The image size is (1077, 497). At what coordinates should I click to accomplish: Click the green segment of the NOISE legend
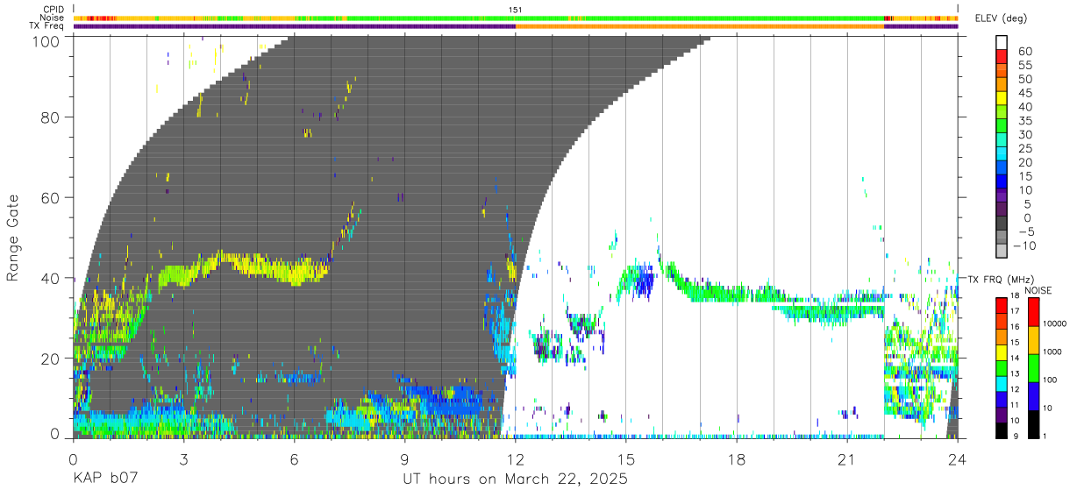[1033, 367]
